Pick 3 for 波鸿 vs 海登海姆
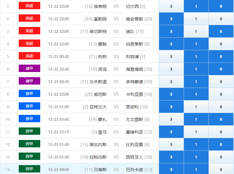The height and width of the screenshot is (174, 234). click(x=171, y=69)
